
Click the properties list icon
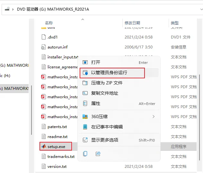coord(85,103)
